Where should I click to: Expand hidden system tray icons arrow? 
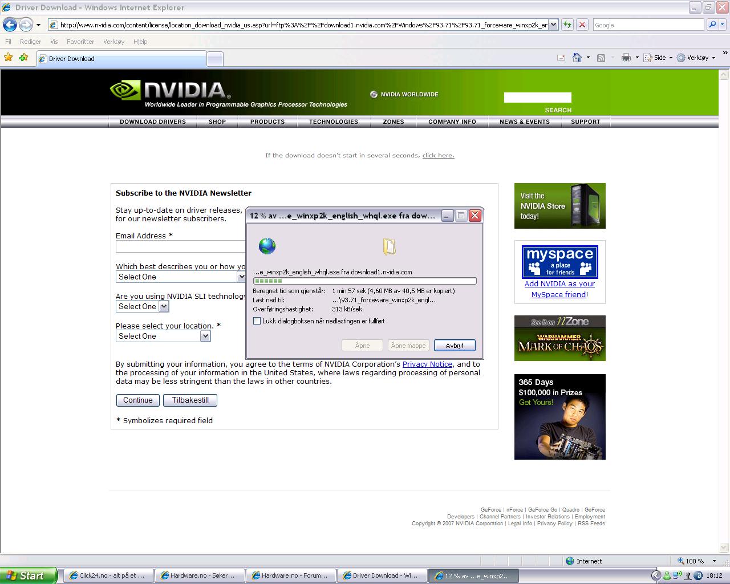tap(655, 575)
